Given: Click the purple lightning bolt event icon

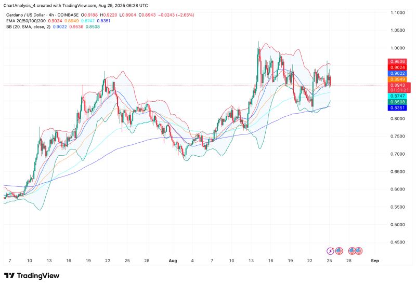Looking at the screenshot, I should [331, 250].
